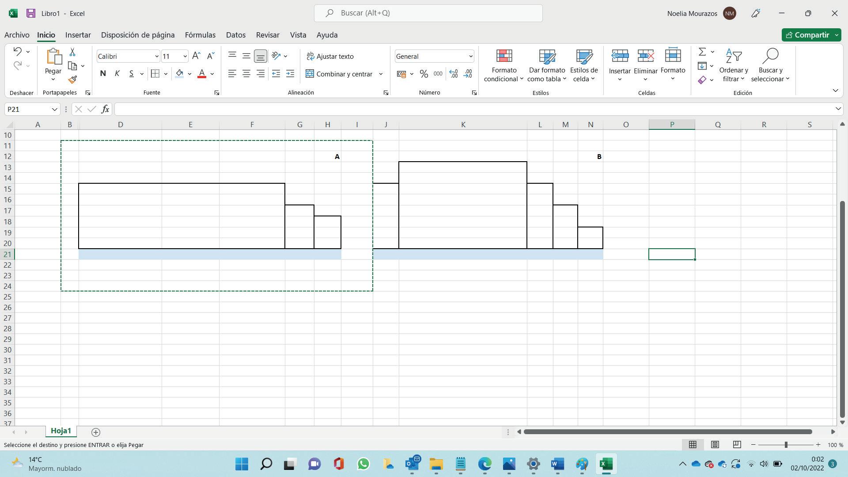The width and height of the screenshot is (848, 477).
Task: Toggle Ajustar texto wrap text
Action: (330, 56)
